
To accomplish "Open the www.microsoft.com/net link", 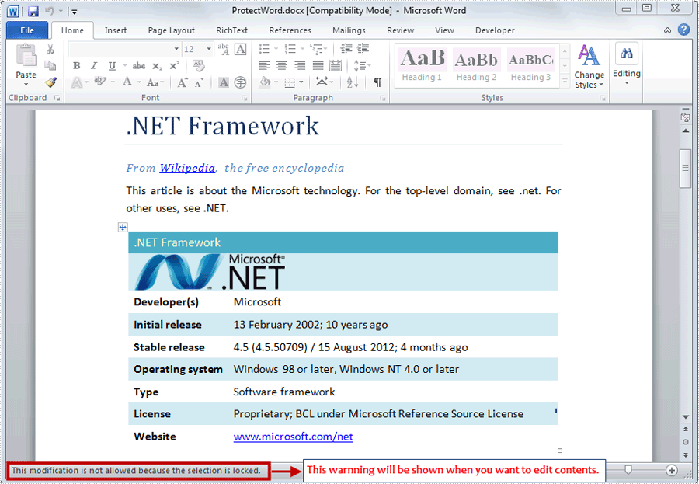I will [293, 437].
